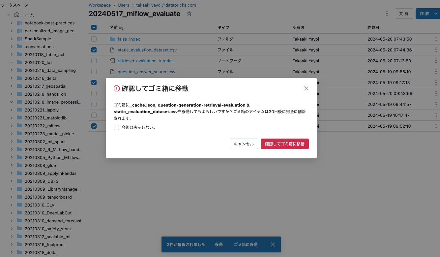440x257 pixels.
Task: Enable the 今後は表示しない checkbox
Action: (x=116, y=127)
